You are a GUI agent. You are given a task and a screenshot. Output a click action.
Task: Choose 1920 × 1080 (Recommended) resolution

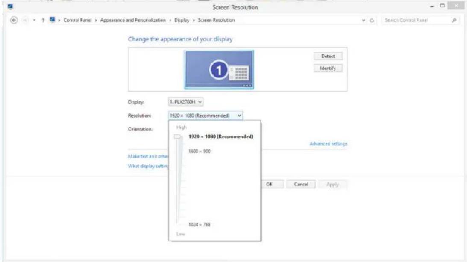pos(221,137)
